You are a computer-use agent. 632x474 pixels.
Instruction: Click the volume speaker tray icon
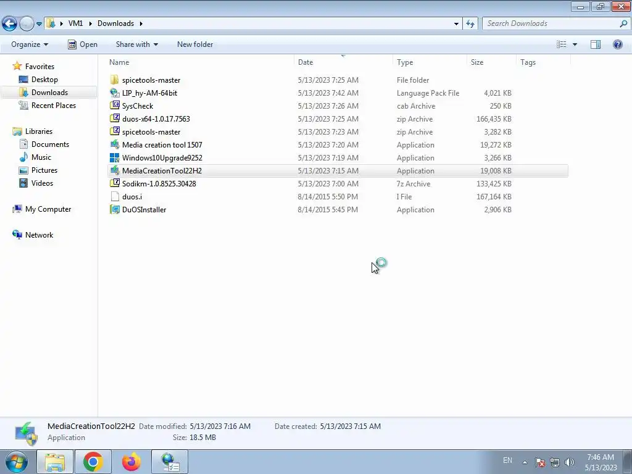click(569, 462)
